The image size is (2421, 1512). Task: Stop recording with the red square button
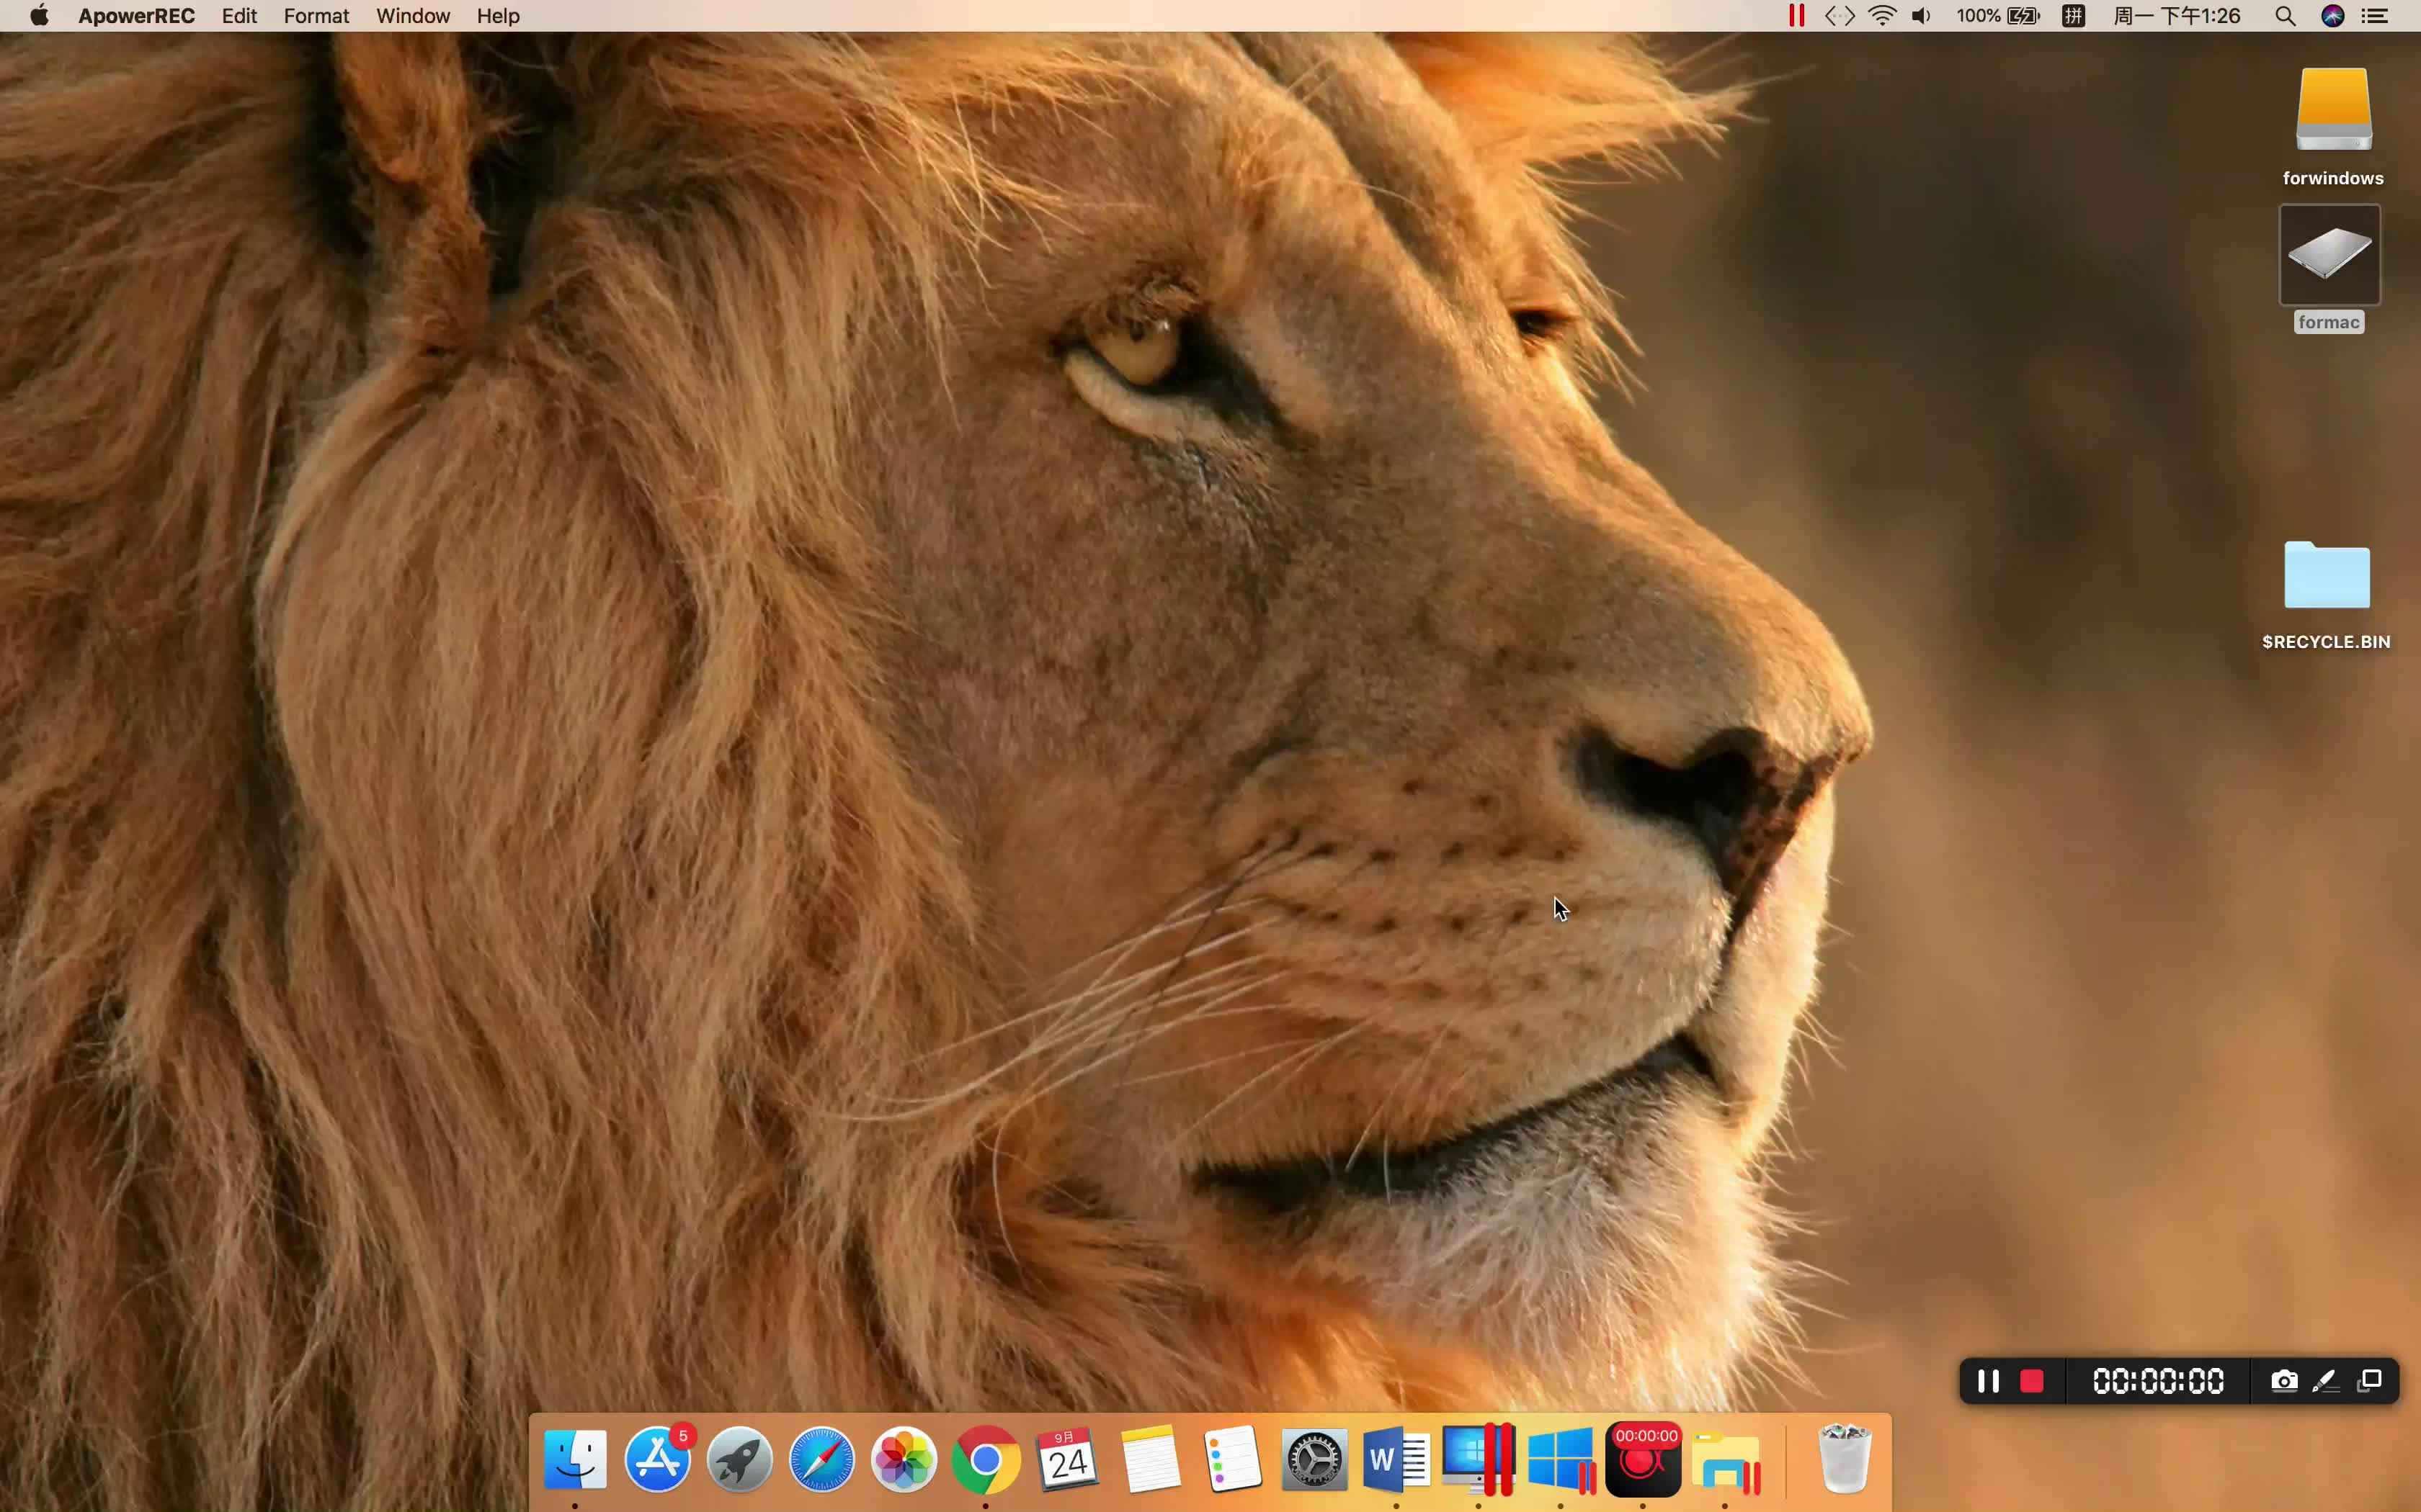[x=2031, y=1381]
